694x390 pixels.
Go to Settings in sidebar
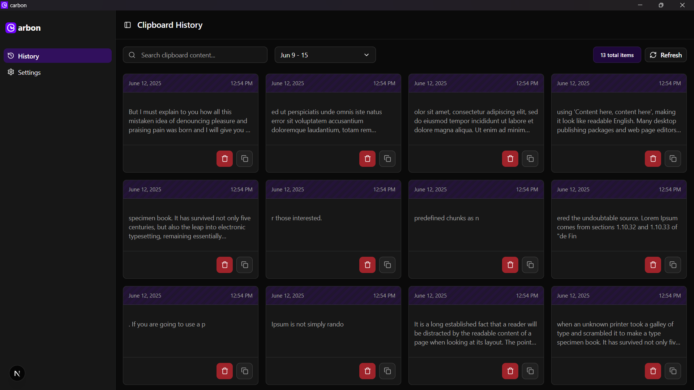[29, 73]
